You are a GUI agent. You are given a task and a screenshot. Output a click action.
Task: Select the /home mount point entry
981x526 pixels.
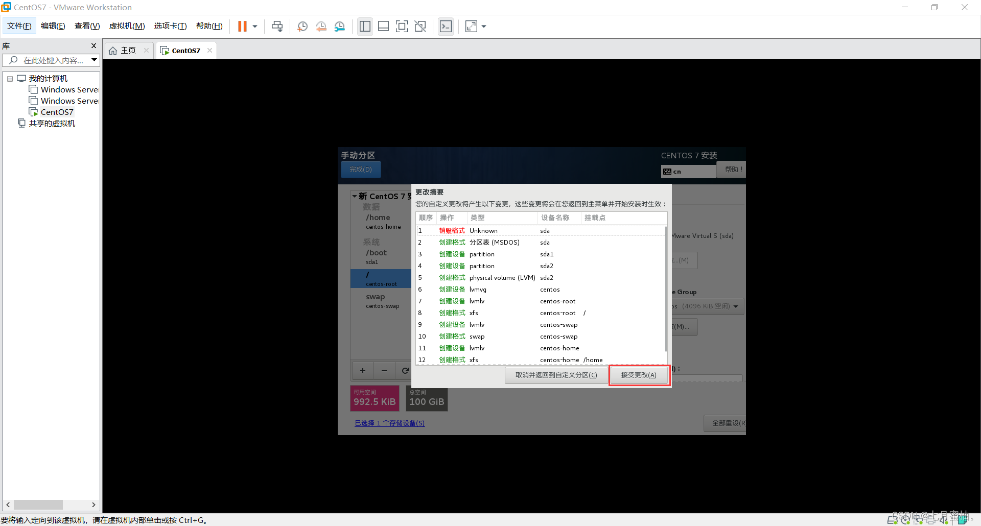click(381, 222)
